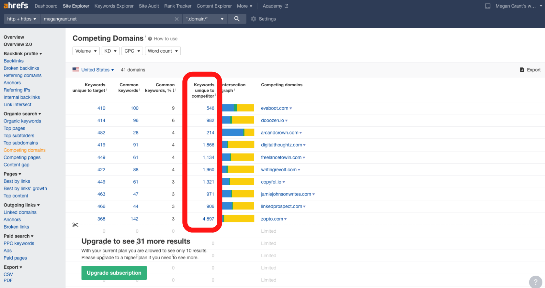This screenshot has height=288, width=545.
Task: Open Overview 2.0 in sidebar
Action: coord(18,44)
